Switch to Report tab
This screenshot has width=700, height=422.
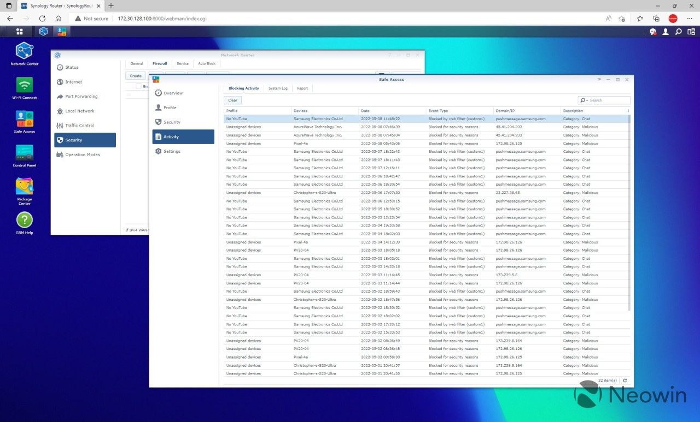coord(302,88)
